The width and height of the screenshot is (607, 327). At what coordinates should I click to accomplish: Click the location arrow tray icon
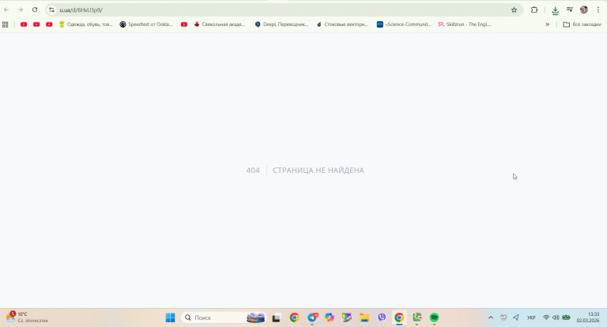coord(516,318)
